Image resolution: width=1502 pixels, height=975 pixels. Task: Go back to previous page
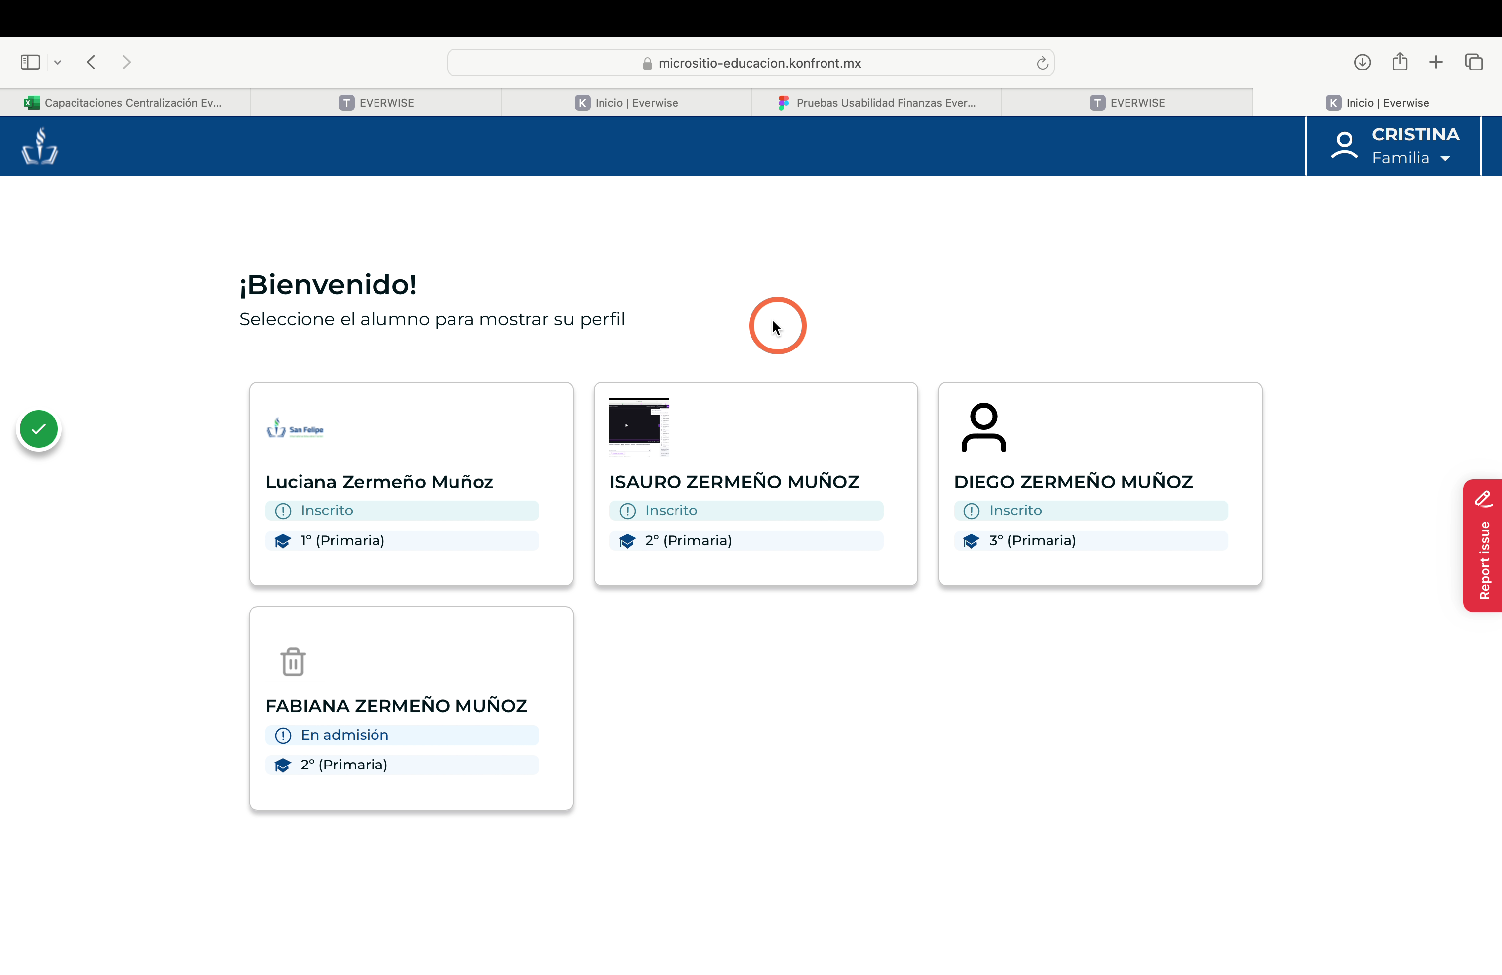pos(91,62)
